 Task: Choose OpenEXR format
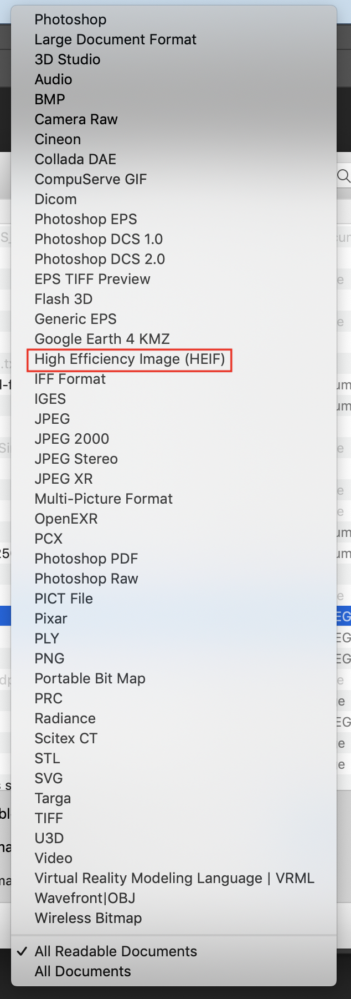click(66, 519)
